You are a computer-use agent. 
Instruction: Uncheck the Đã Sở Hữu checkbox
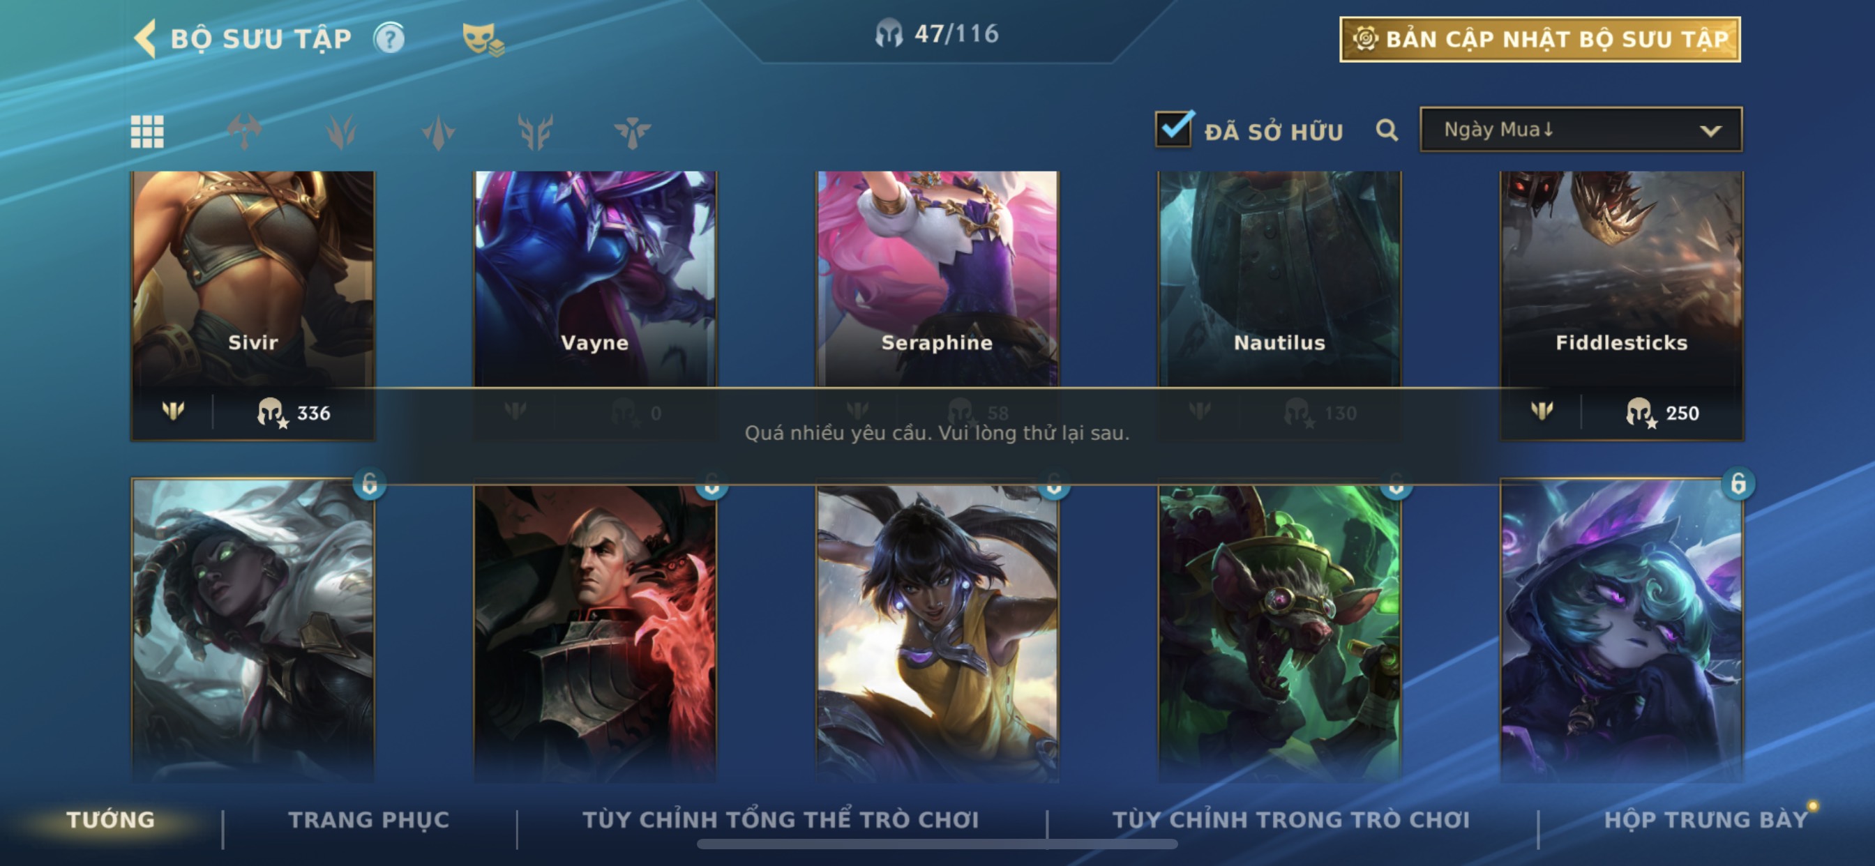(x=1173, y=130)
